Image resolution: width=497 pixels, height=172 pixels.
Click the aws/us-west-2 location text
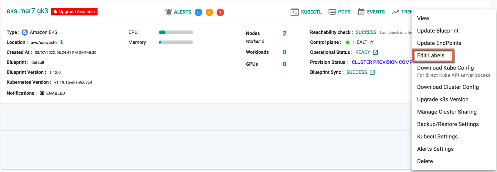44,43
